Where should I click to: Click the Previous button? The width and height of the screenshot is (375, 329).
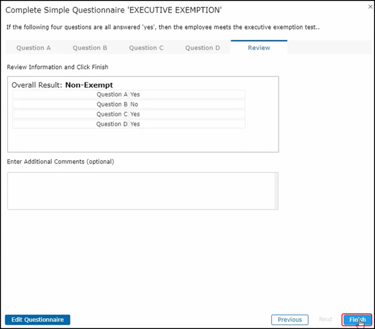[290, 319]
